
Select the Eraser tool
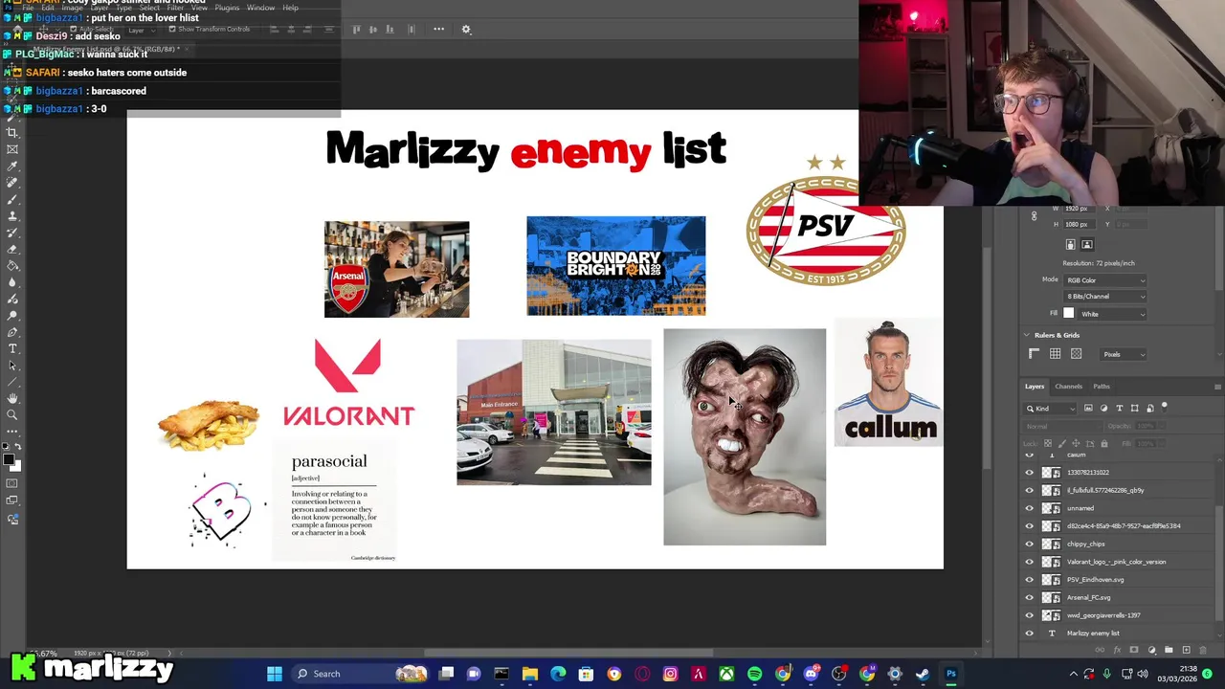click(12, 249)
